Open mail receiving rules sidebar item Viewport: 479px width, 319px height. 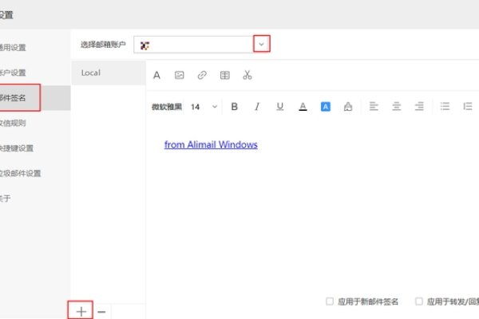pos(13,123)
